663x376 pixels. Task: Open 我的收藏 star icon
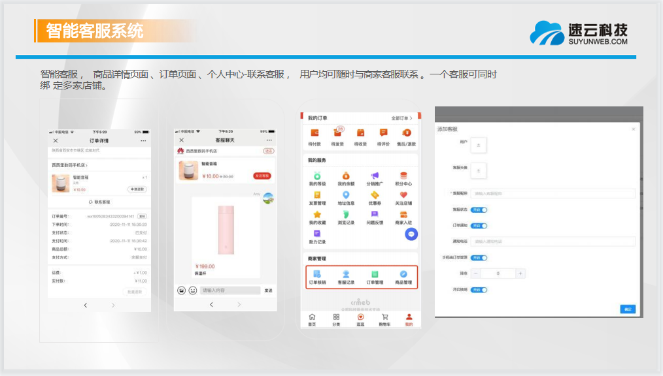coord(317,215)
